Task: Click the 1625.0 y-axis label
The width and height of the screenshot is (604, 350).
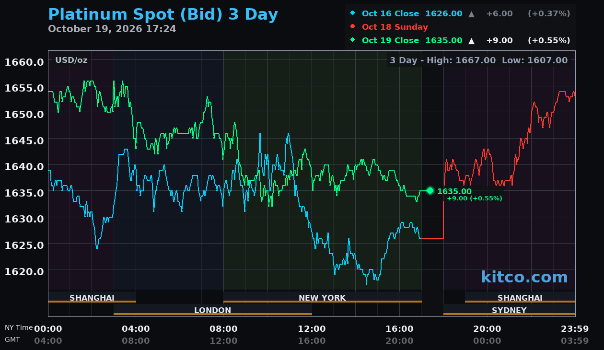Action: pos(24,245)
